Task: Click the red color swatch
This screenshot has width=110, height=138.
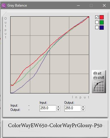Action: (x=101, y=17)
